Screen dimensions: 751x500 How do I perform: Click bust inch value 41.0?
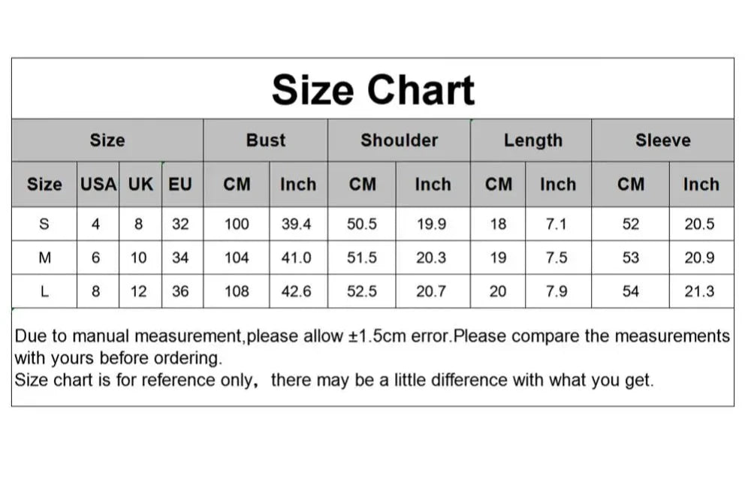click(x=296, y=258)
